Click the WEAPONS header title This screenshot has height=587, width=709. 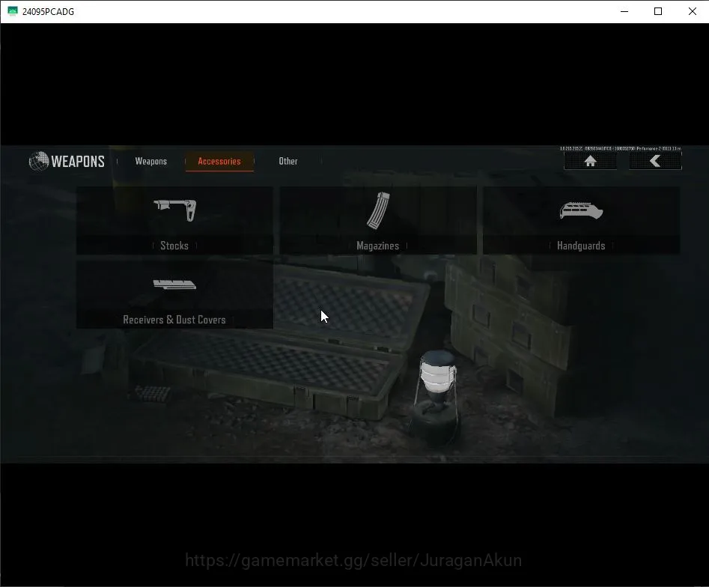(78, 162)
